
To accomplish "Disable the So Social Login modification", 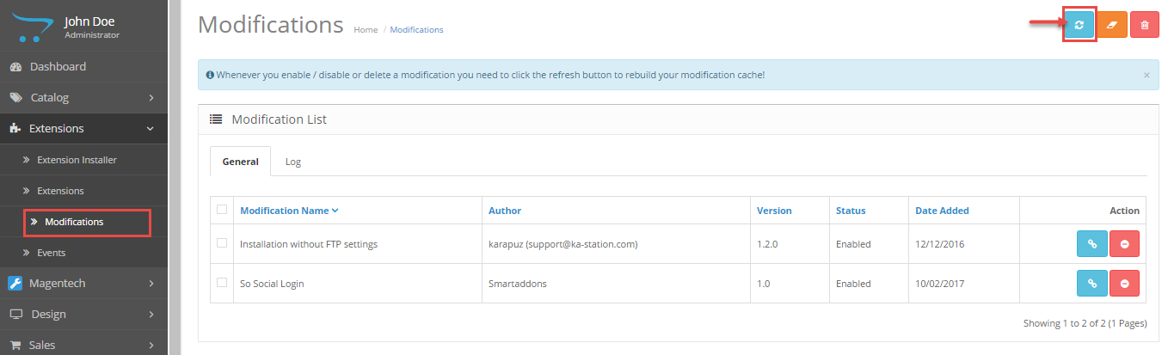I will point(1124,284).
